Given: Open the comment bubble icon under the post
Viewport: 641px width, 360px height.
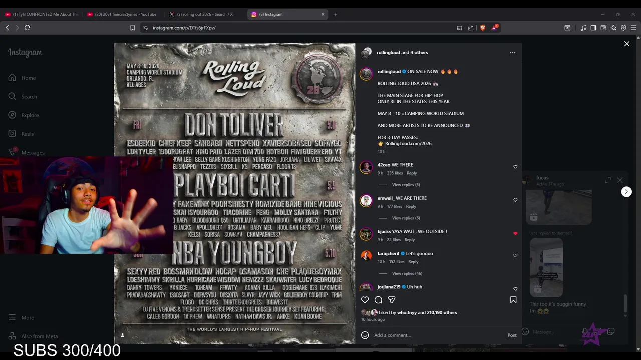Looking at the screenshot, I should coord(379,300).
